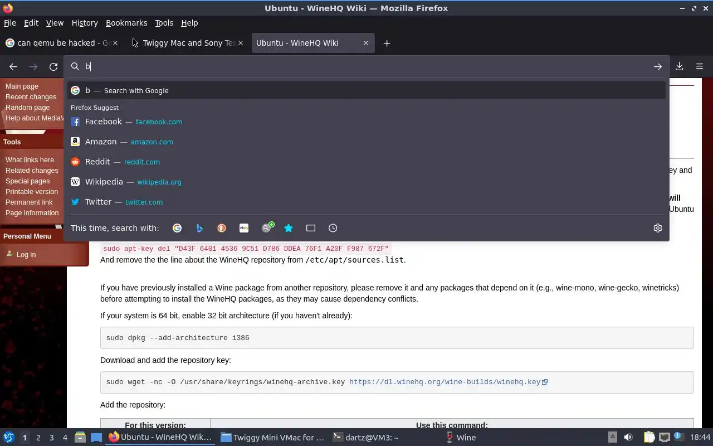Search this time with DuckDuckGo
This screenshot has width=713, height=446.
tap(222, 228)
